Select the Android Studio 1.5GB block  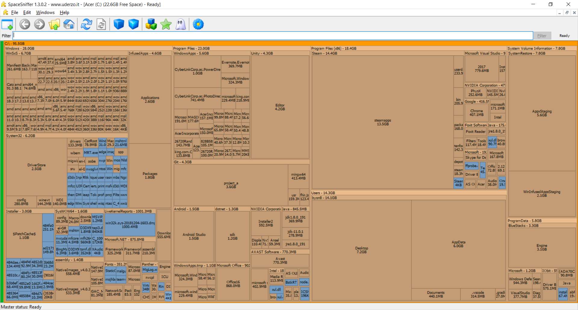coord(194,236)
